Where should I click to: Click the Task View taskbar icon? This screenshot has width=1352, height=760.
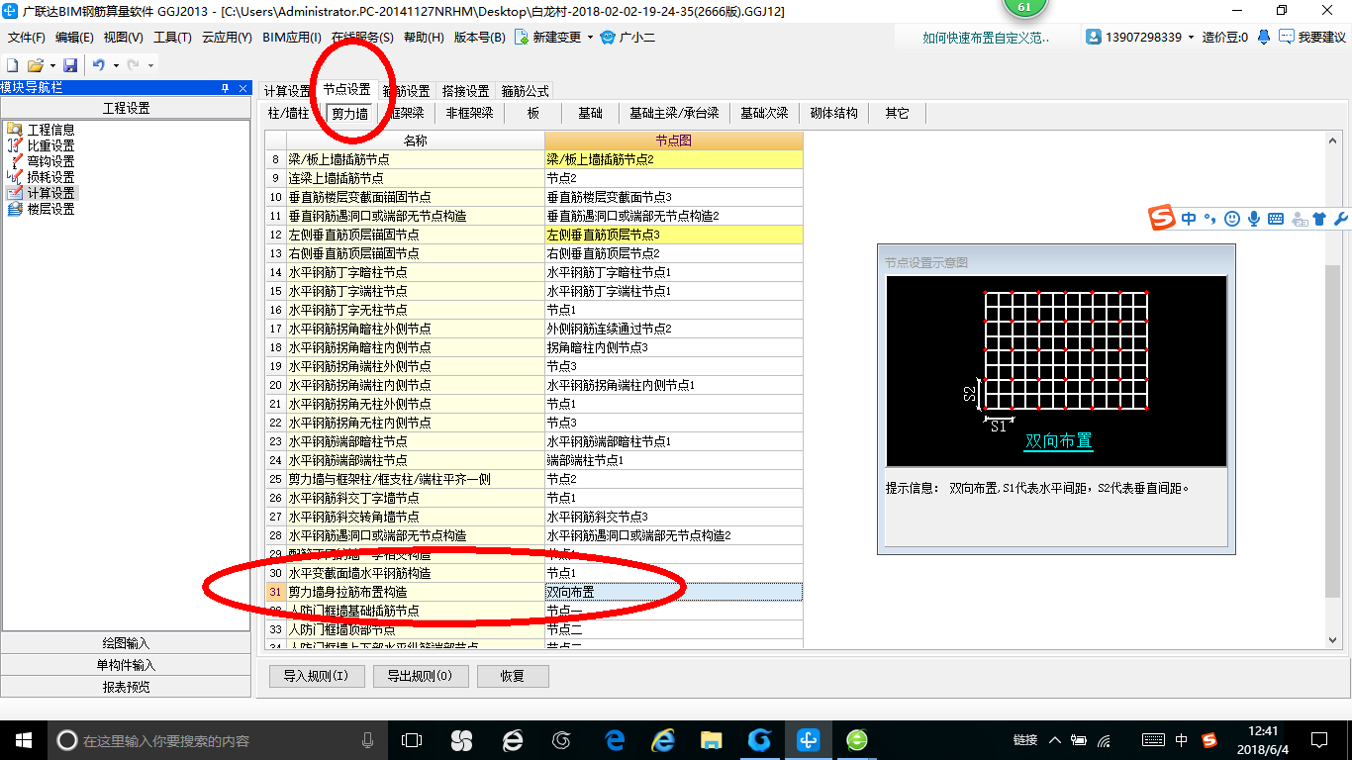pos(411,739)
